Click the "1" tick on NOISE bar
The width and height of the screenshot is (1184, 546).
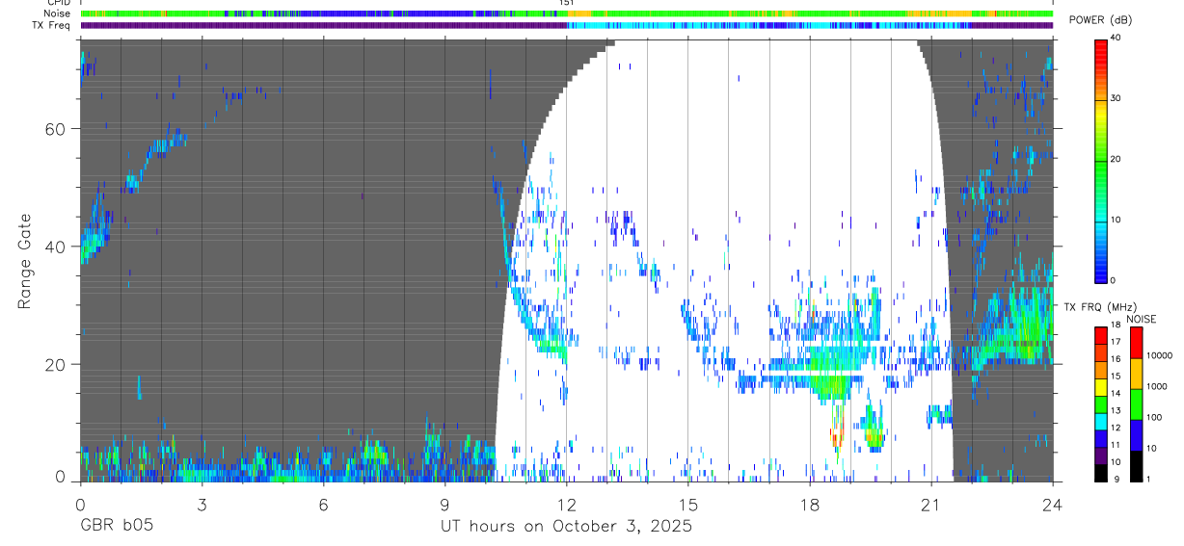tap(1148, 480)
